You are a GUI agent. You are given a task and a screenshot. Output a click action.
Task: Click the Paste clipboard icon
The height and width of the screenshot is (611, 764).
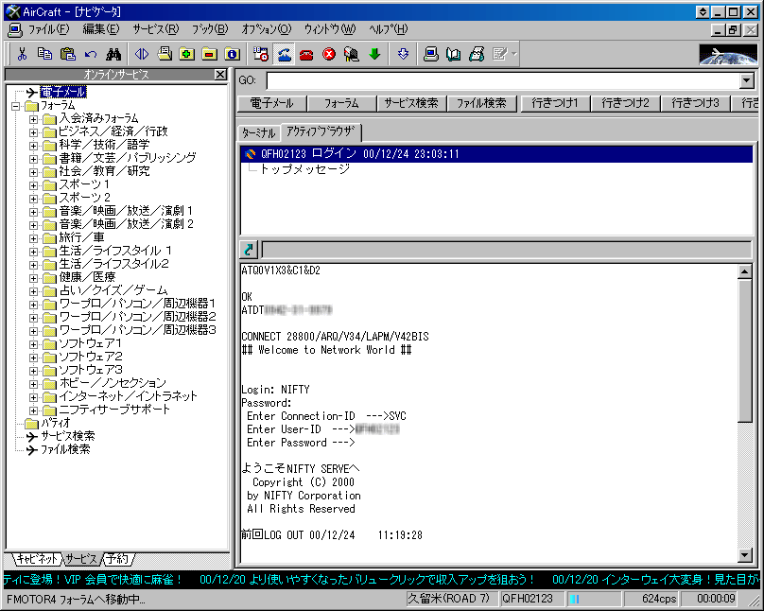[67, 54]
